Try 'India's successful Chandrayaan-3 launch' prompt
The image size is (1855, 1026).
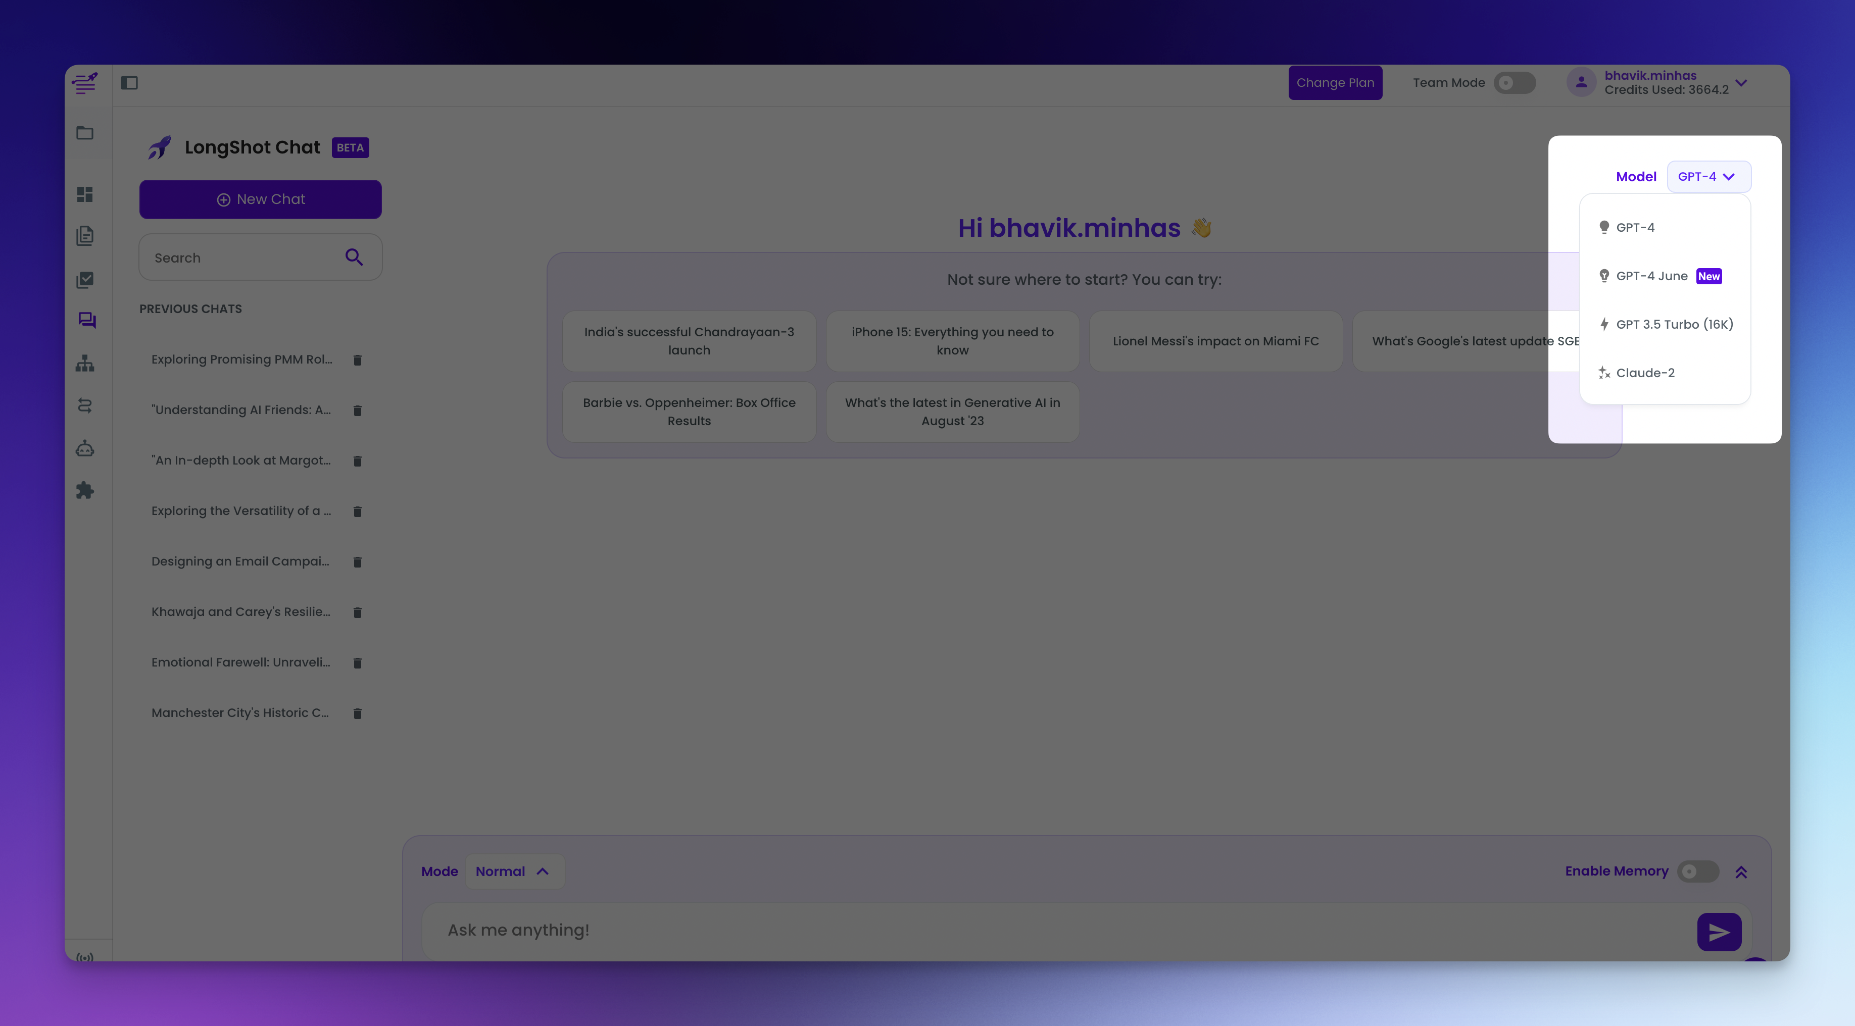(x=689, y=341)
